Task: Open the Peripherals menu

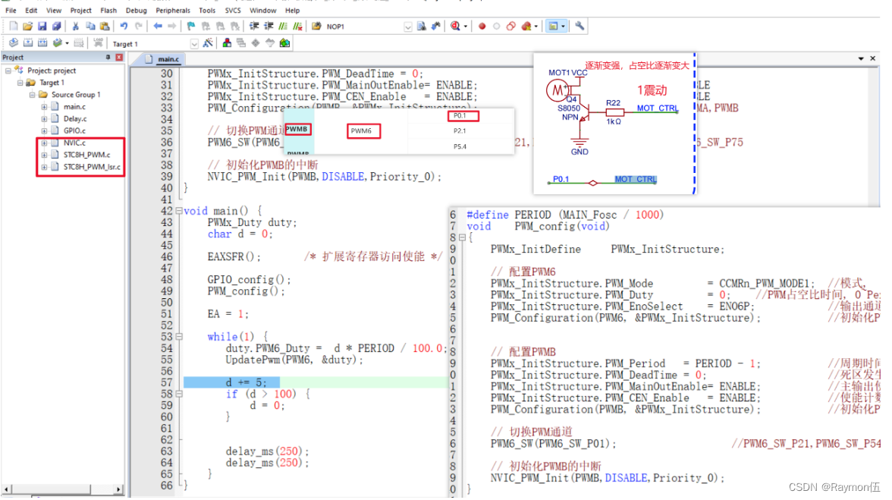Action: coord(172,10)
